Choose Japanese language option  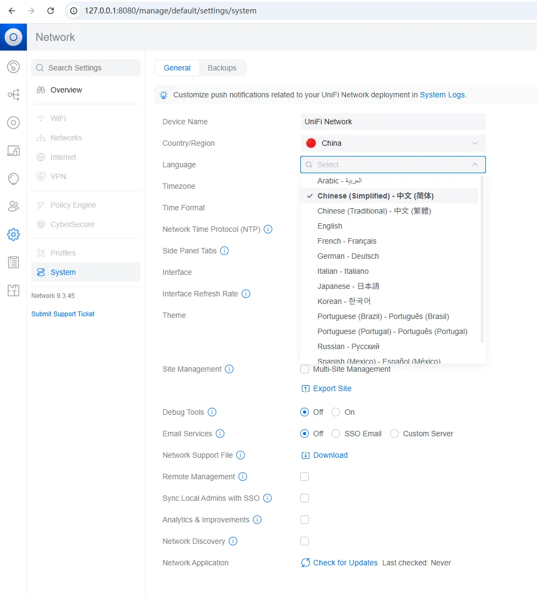(389, 286)
